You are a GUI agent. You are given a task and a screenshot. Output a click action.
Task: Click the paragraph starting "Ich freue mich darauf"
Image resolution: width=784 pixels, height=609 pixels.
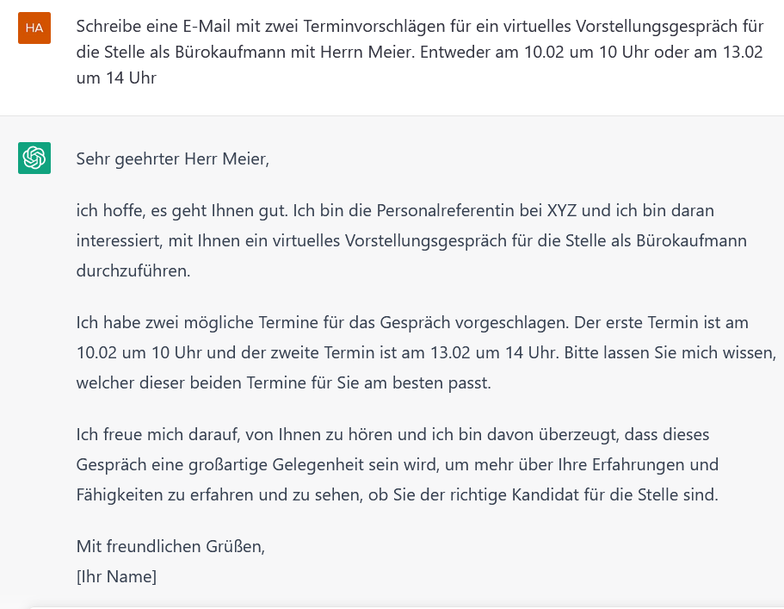(397, 465)
